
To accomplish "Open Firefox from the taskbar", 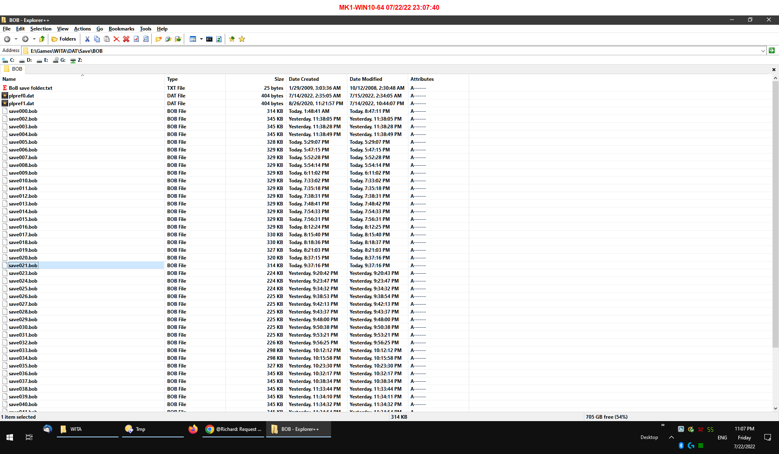I will click(x=193, y=429).
